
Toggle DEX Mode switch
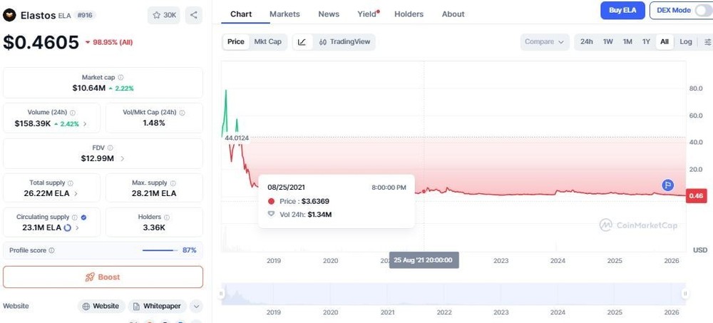tap(703, 11)
